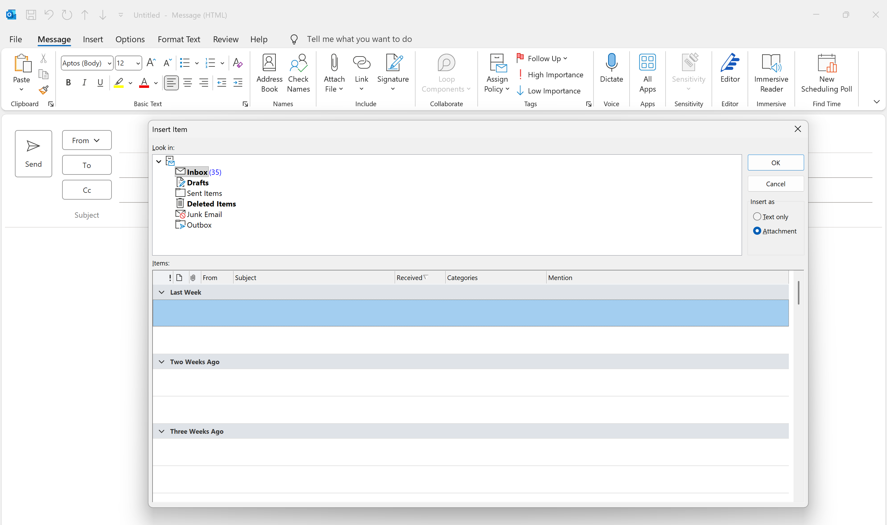Screen dimensions: 887x525
Task: Toggle Underline formatting
Action: tap(100, 83)
